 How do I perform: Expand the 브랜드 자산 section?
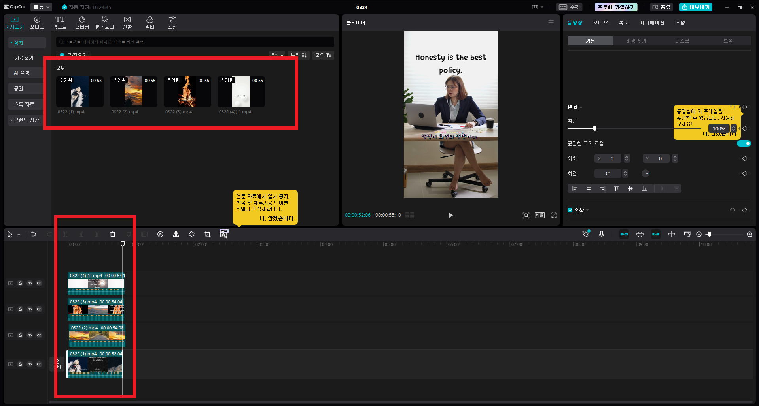click(x=27, y=120)
